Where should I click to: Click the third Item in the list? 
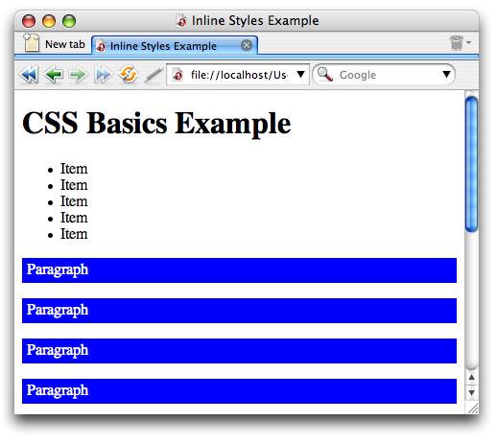pos(74,201)
